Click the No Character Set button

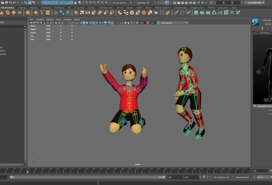221,177
